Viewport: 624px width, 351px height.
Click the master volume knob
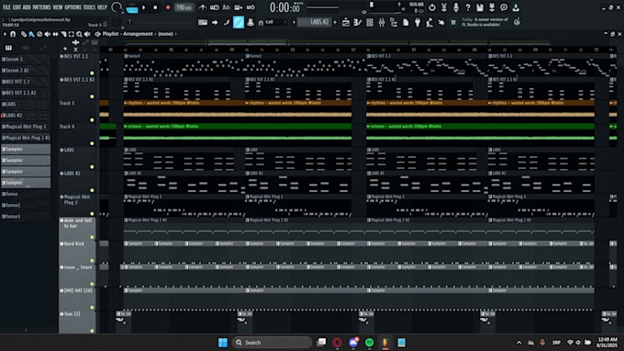(117, 7)
